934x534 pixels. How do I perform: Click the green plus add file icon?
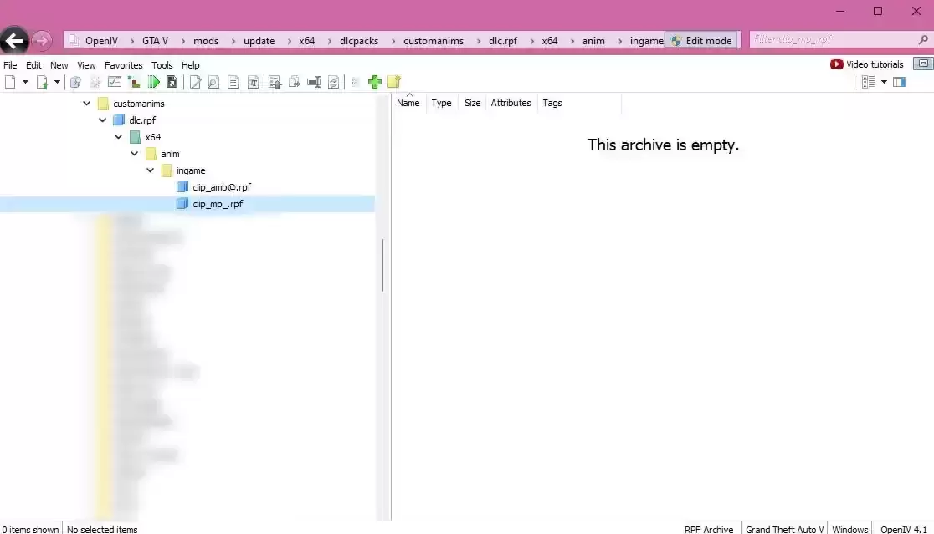(x=375, y=82)
